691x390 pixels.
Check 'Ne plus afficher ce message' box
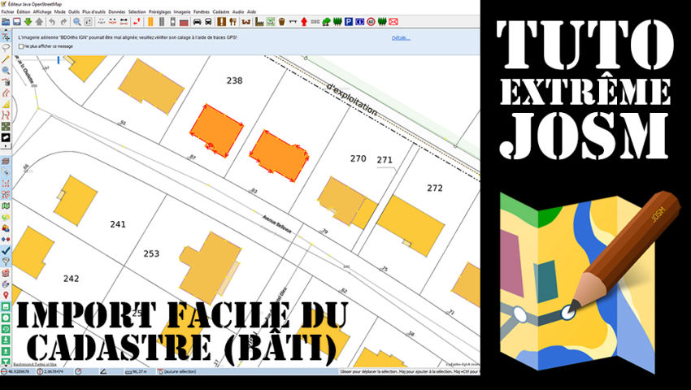[x=20, y=46]
